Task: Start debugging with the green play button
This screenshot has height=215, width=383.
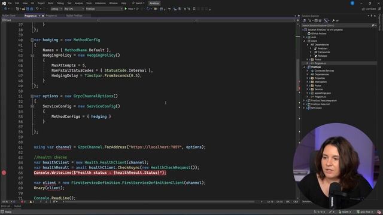Action: coord(126,9)
